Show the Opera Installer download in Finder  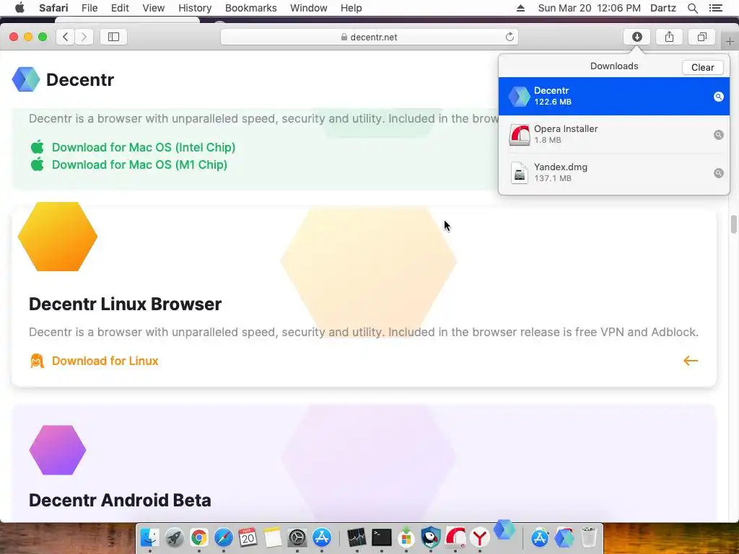[718, 135]
